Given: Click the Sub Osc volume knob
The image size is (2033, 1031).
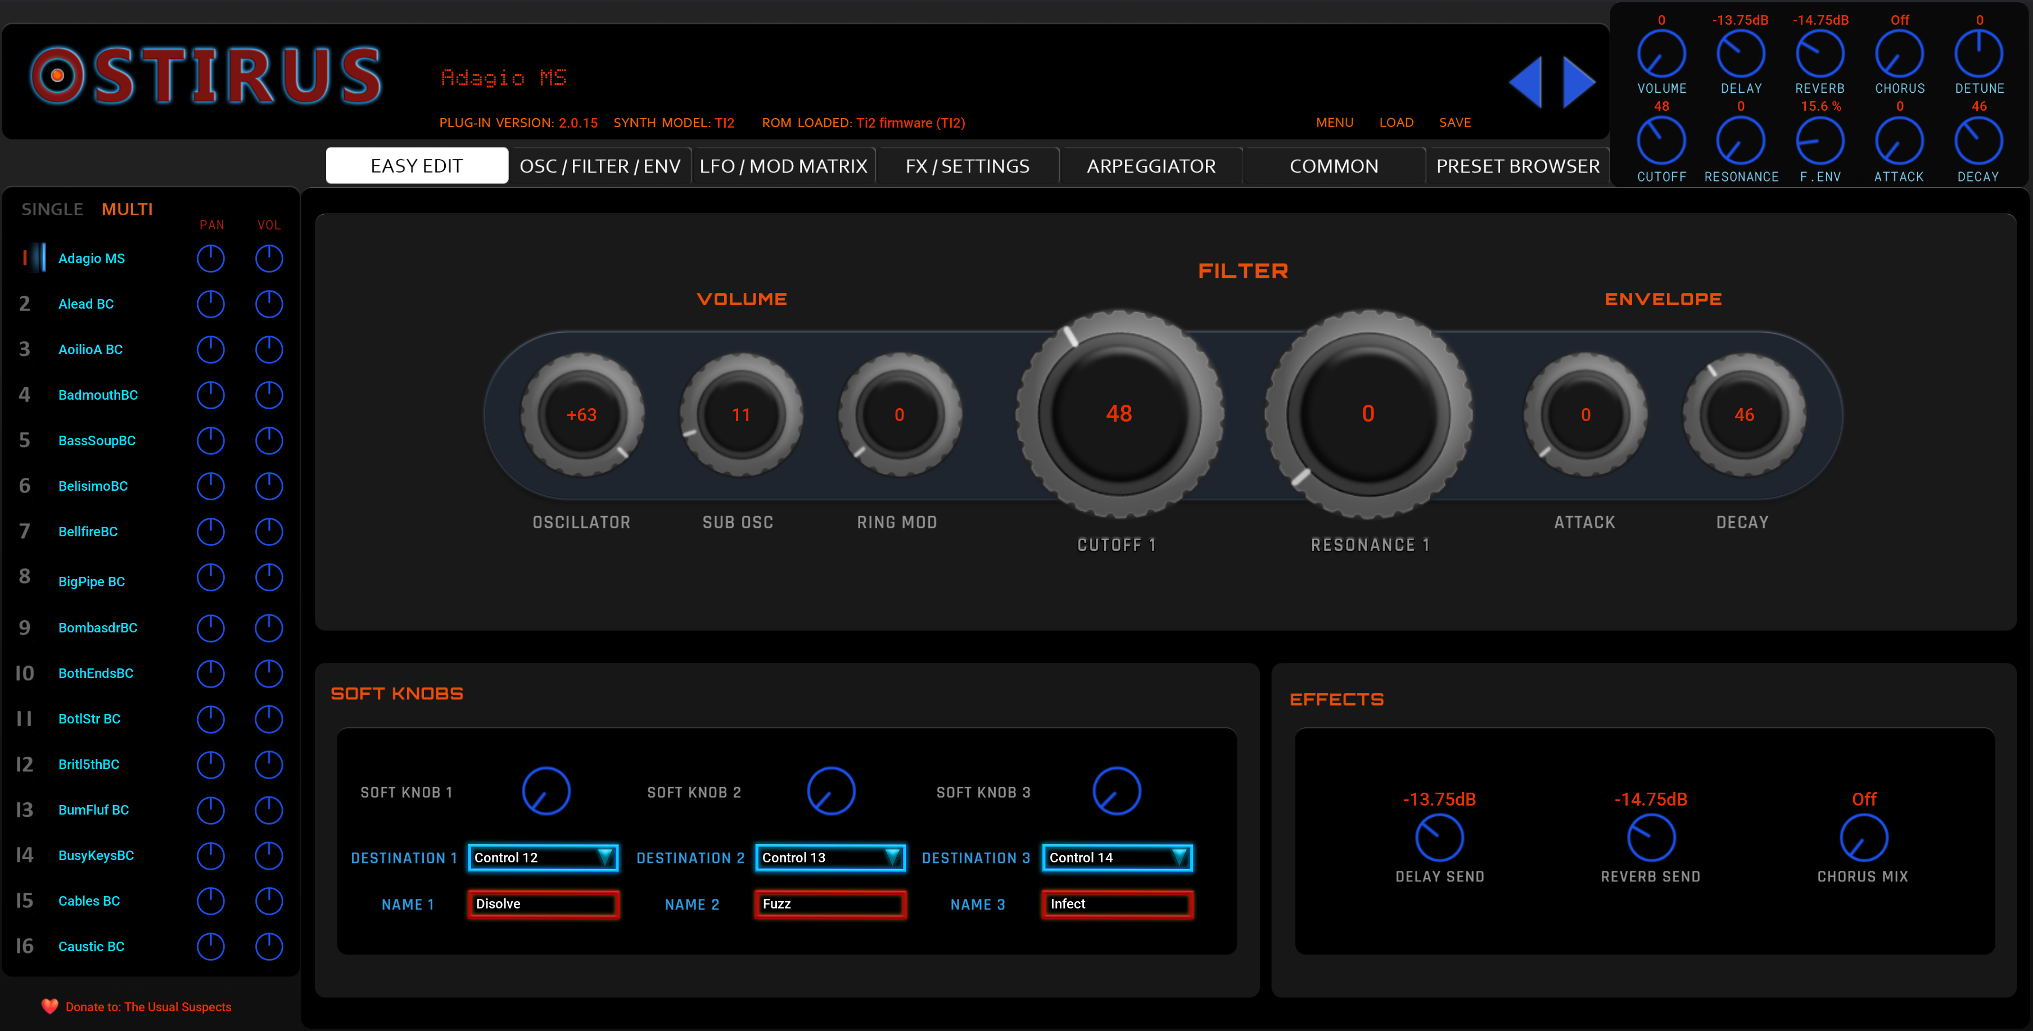Looking at the screenshot, I should (740, 415).
